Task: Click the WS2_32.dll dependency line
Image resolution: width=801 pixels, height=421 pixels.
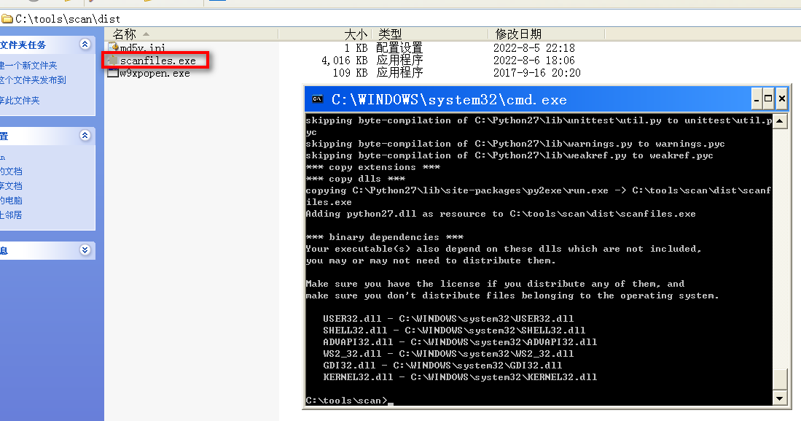Action: click(x=448, y=354)
